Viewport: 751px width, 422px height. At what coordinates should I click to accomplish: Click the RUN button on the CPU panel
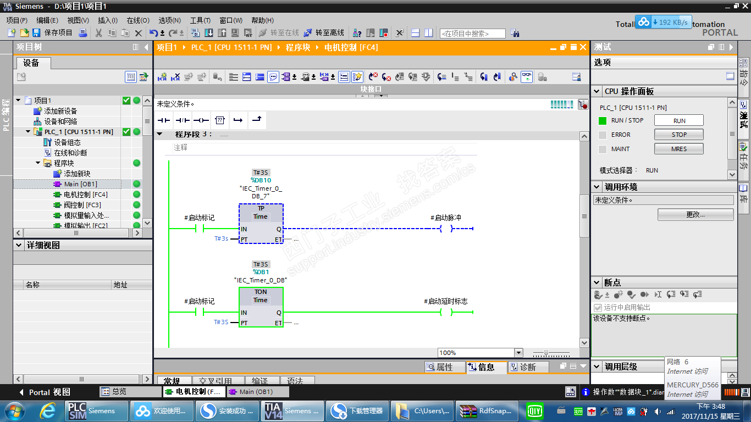(679, 120)
